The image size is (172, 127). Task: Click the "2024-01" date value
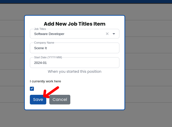click(40, 63)
